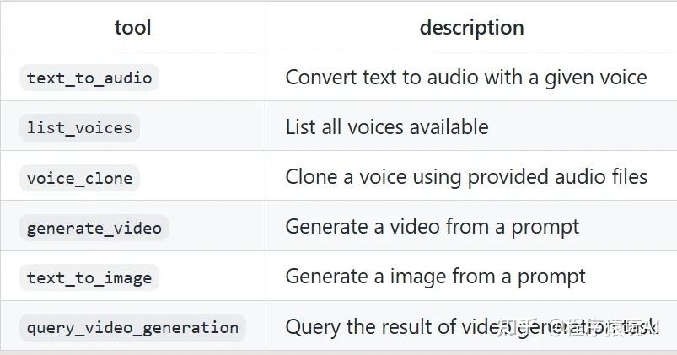Click the generate_video tool name

pyautogui.click(x=94, y=228)
